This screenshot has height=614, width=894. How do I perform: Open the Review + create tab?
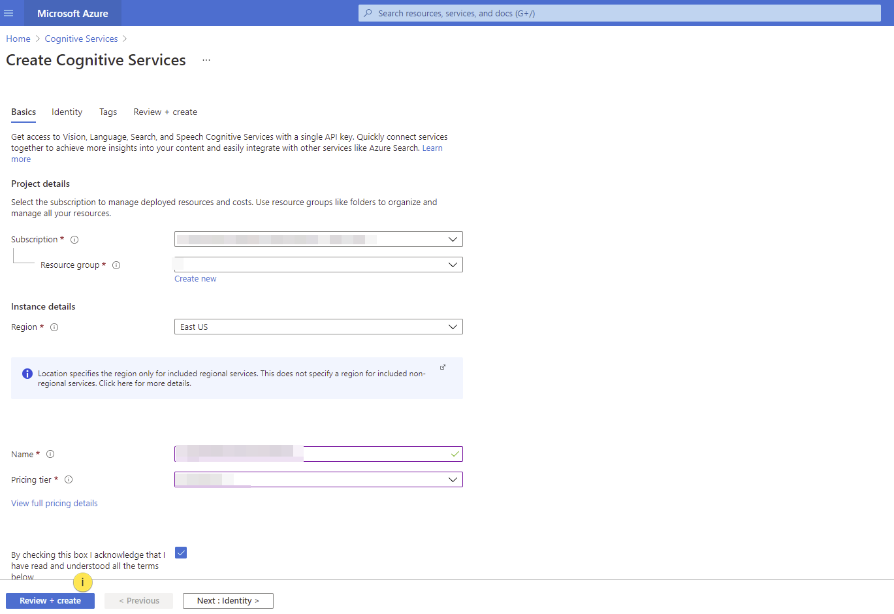[165, 112]
